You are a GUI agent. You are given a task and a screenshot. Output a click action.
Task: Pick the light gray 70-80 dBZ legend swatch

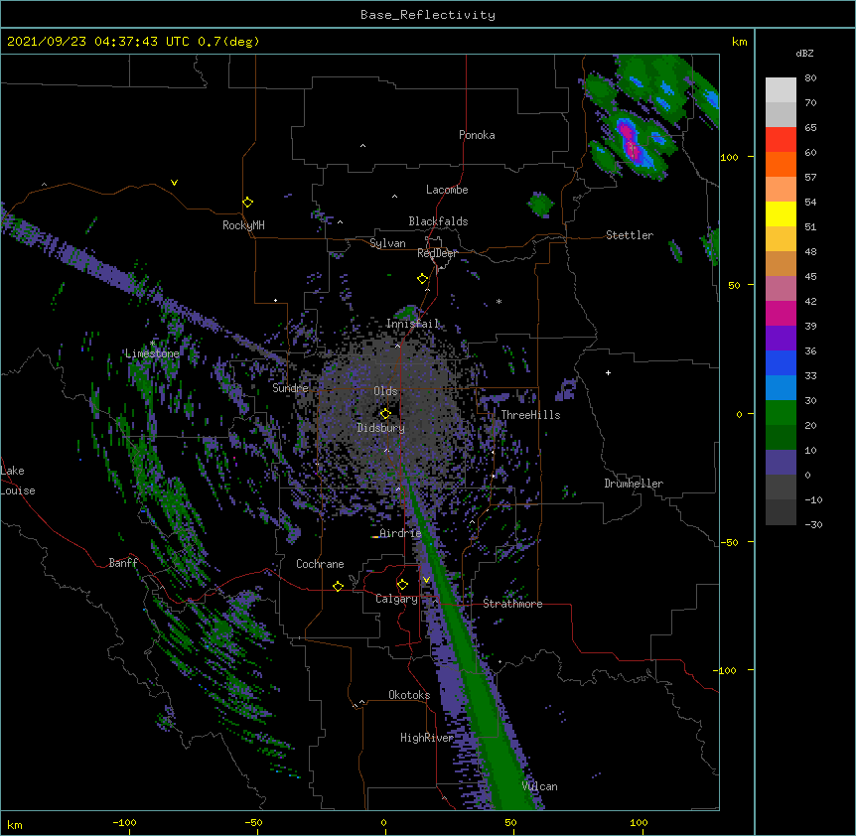point(781,90)
